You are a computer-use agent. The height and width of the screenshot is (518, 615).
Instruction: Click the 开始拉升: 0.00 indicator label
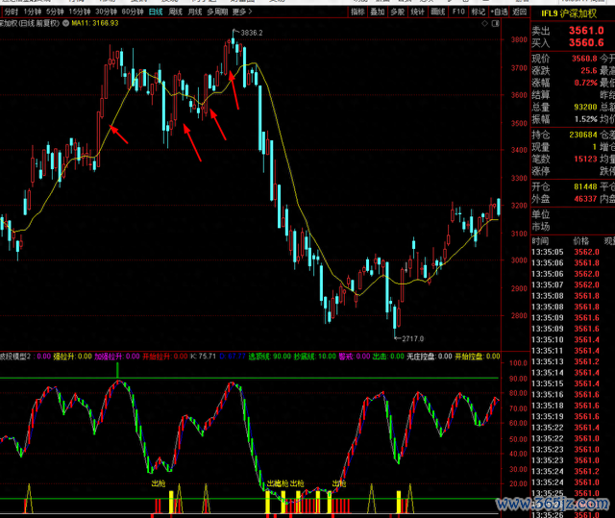[164, 357]
